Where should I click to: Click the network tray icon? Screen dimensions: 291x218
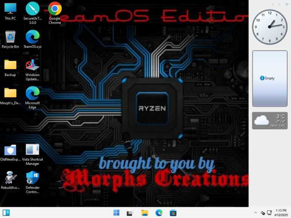coord(269,213)
